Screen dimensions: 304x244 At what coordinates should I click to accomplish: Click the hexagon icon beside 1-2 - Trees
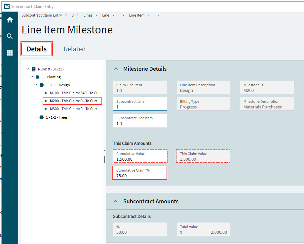pos(42,117)
